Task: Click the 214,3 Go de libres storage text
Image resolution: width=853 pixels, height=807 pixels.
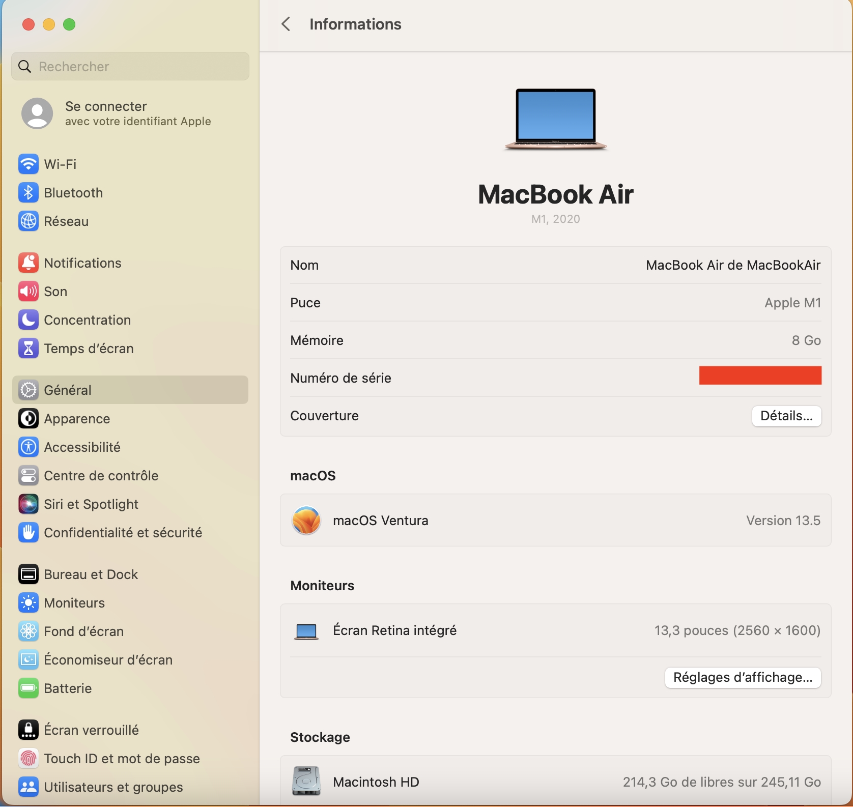Action: 722,782
